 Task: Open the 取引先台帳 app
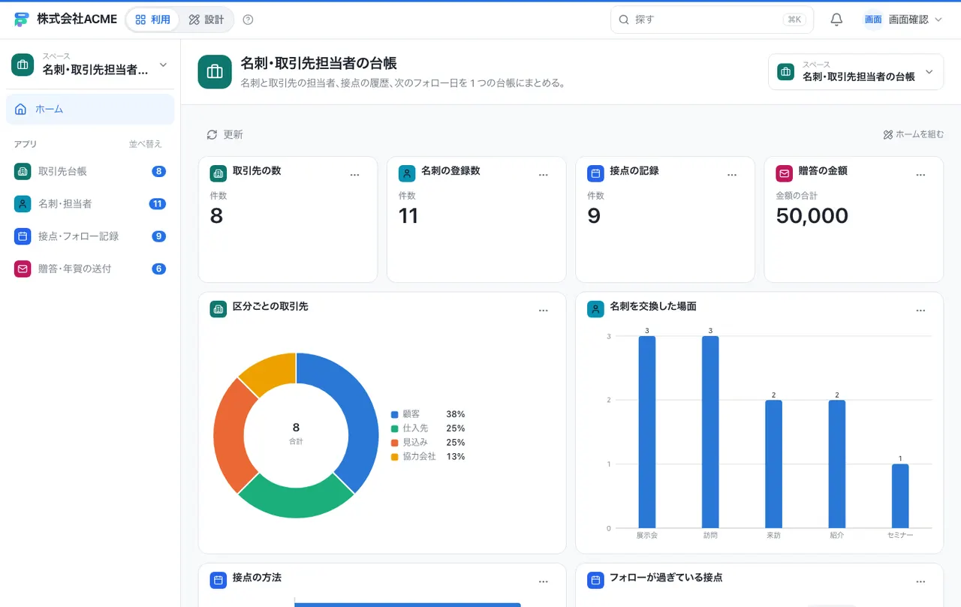point(90,171)
